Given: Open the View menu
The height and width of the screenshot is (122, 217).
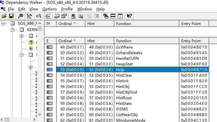Looking at the screenshot, I should point(34,9).
